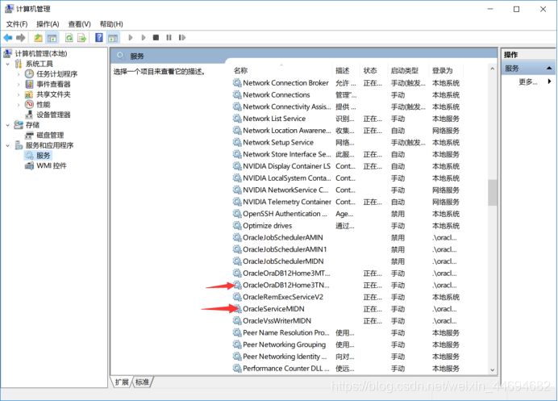558x401 pixels.
Task: Select the Network List Service row
Action: (347, 119)
